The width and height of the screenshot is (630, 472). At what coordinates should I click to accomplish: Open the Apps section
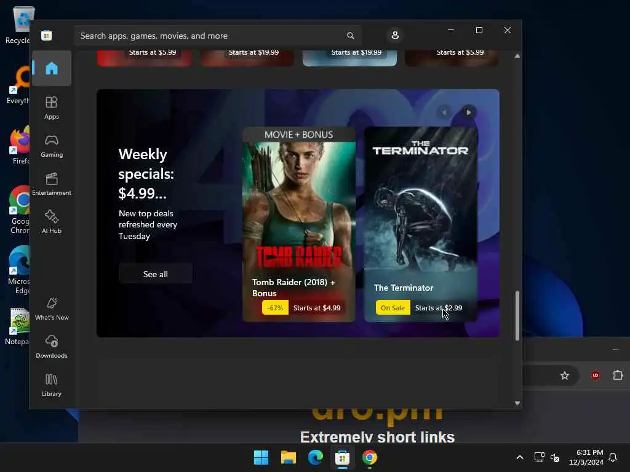tap(52, 108)
